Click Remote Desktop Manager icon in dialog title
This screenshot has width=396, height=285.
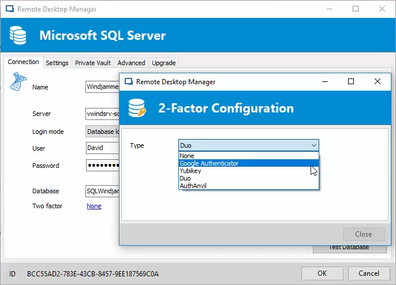tap(129, 81)
